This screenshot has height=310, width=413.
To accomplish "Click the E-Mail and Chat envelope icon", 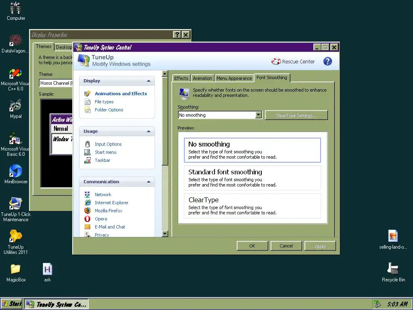I will coord(88,227).
